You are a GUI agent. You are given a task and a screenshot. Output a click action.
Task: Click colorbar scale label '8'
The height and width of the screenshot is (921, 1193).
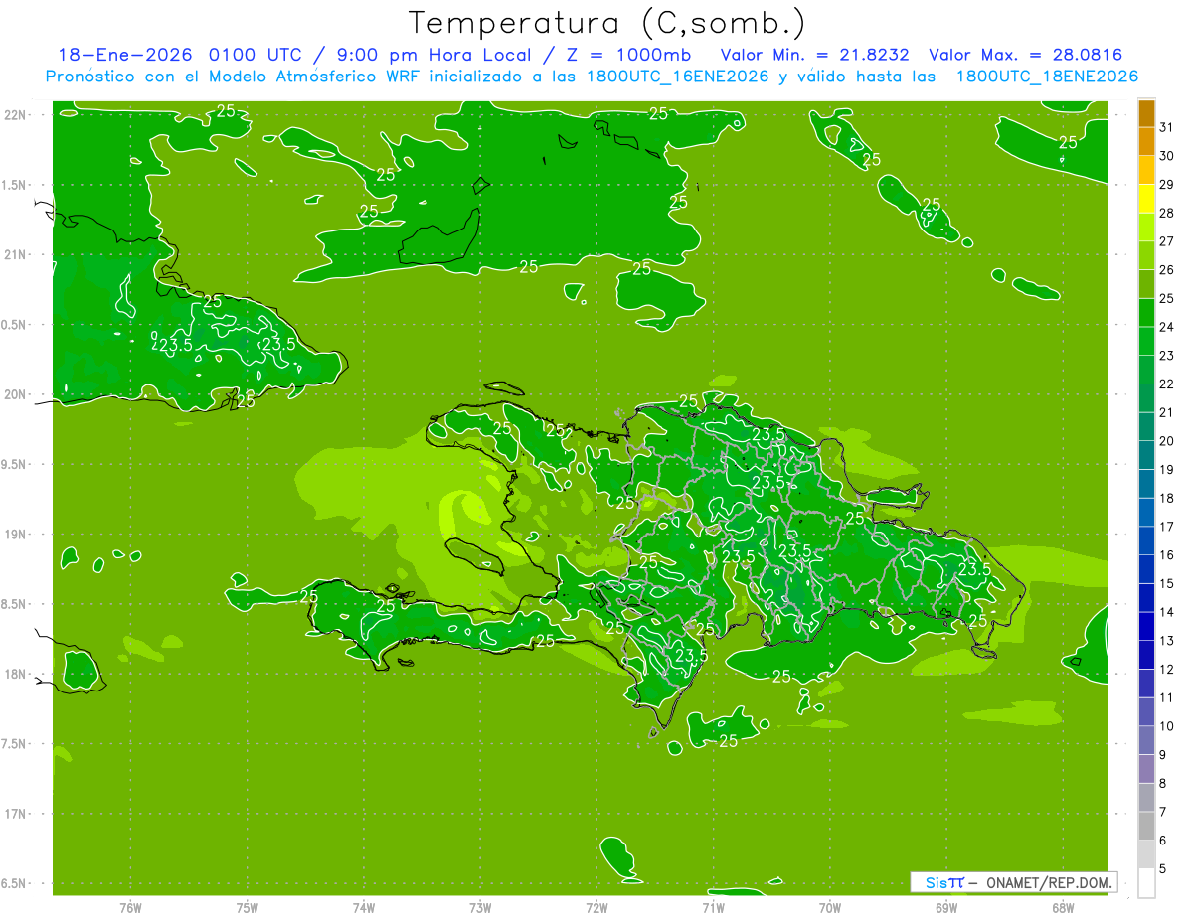(x=1163, y=784)
